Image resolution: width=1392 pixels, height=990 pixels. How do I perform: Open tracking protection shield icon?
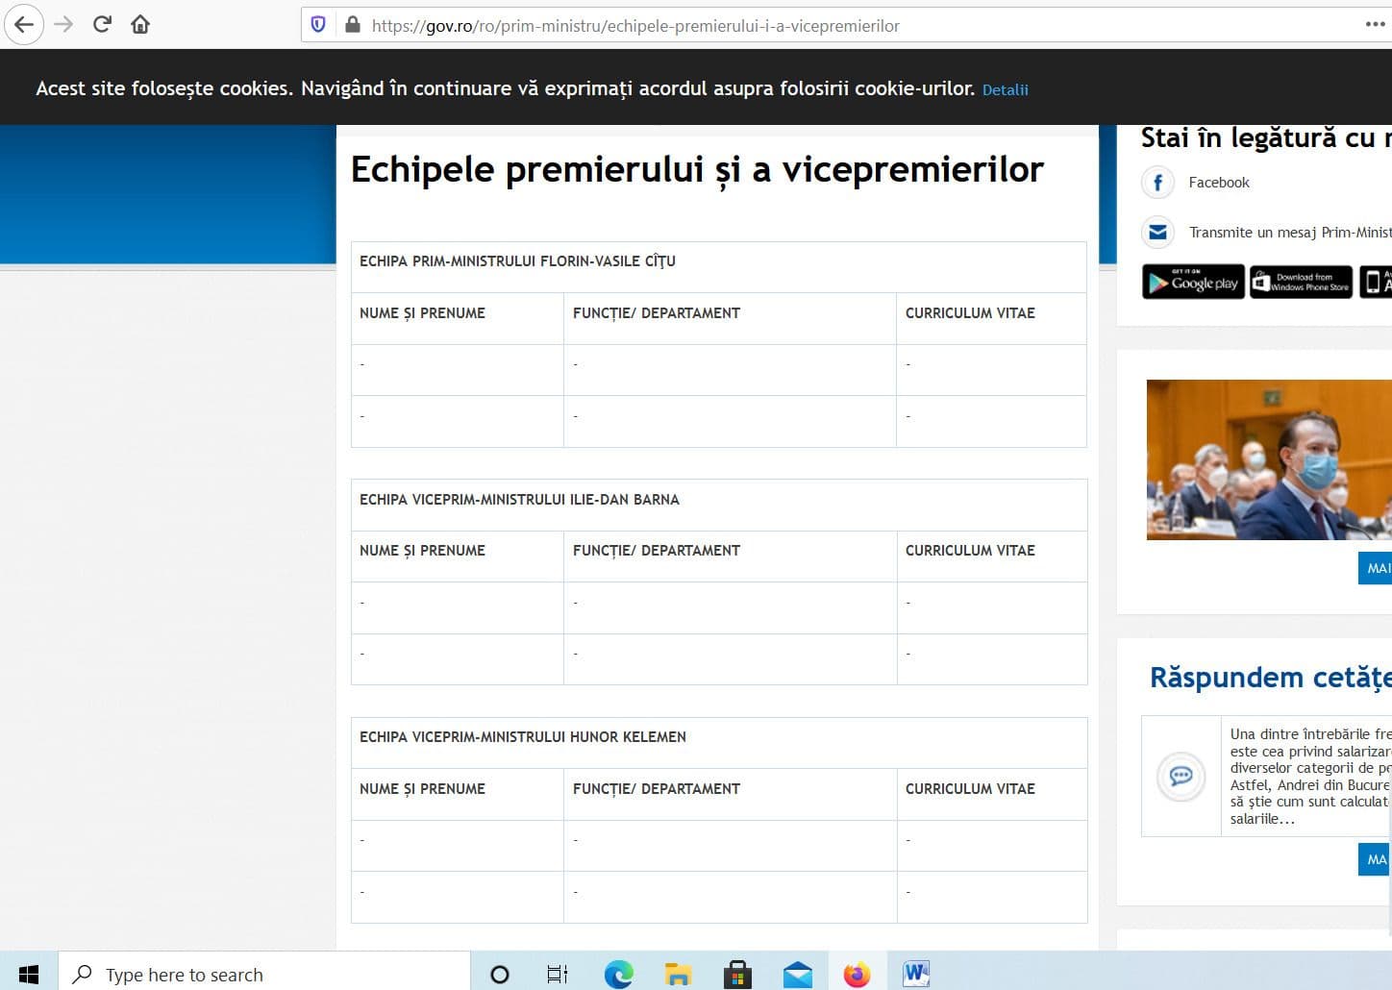(318, 25)
